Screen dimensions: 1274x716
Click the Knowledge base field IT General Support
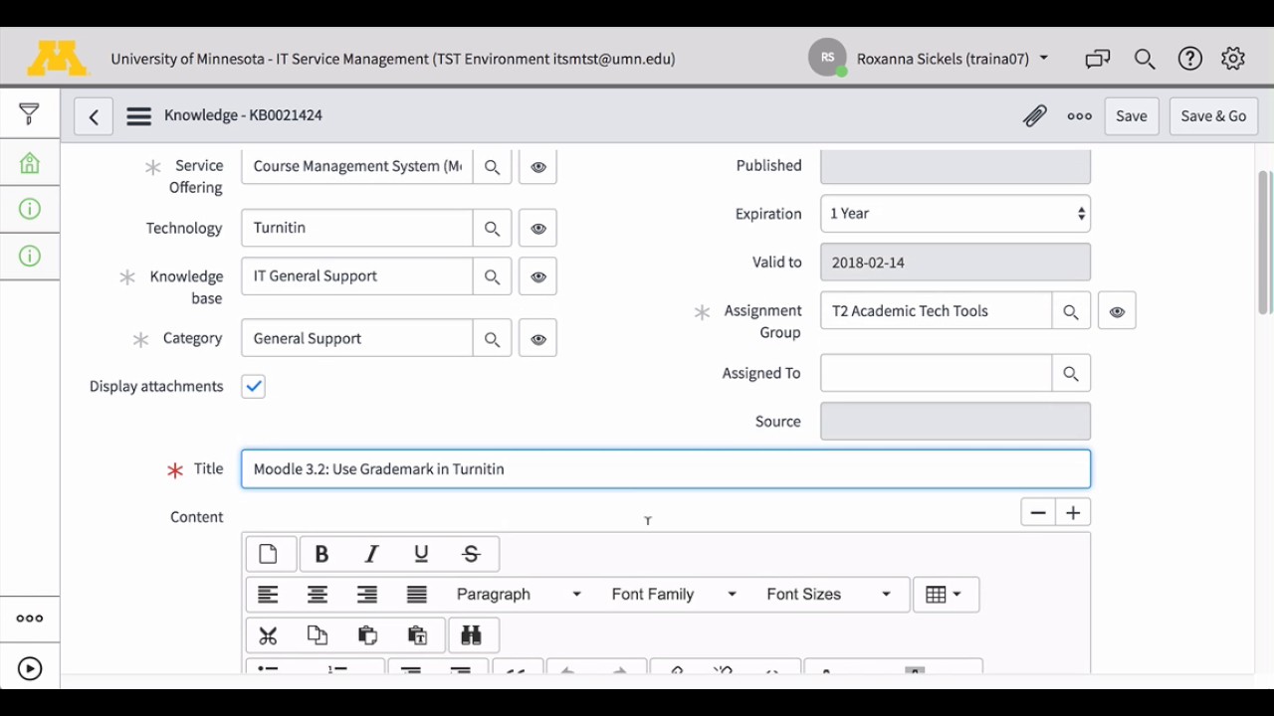pos(357,276)
